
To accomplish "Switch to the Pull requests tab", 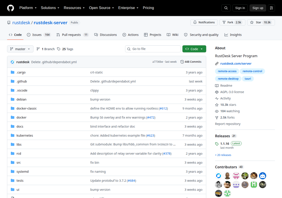I will [72, 35].
